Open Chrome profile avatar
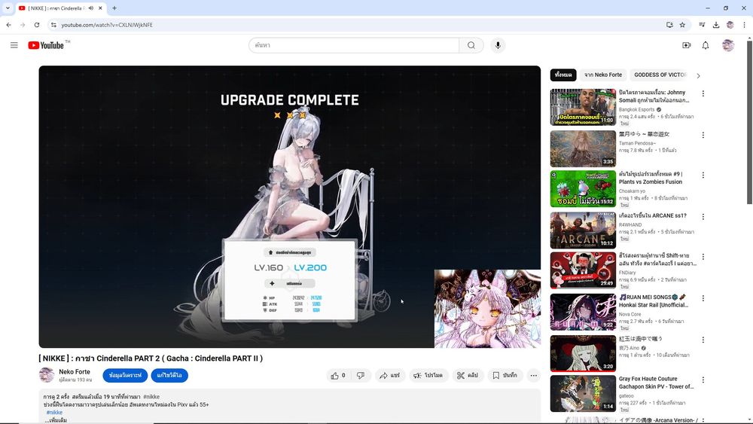This screenshot has height=424, width=753. click(x=730, y=25)
